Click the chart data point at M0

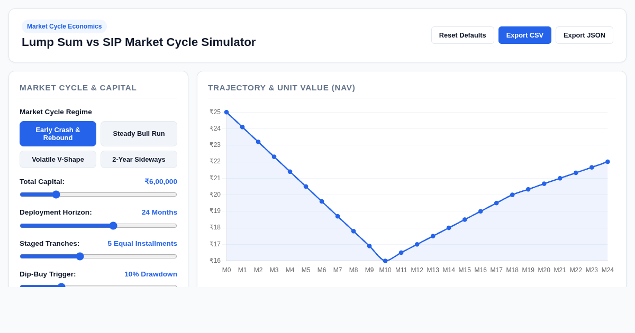pos(226,112)
